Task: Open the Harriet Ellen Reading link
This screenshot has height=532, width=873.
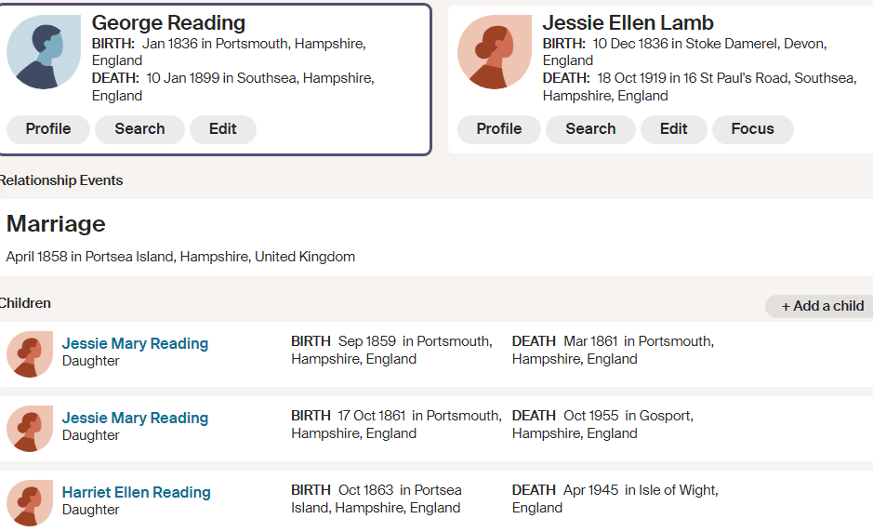Action: pos(137,493)
